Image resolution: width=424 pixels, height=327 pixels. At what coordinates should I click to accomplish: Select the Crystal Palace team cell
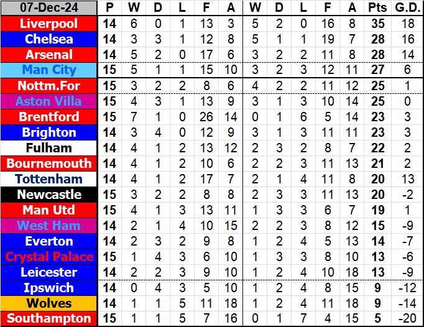coord(49,257)
